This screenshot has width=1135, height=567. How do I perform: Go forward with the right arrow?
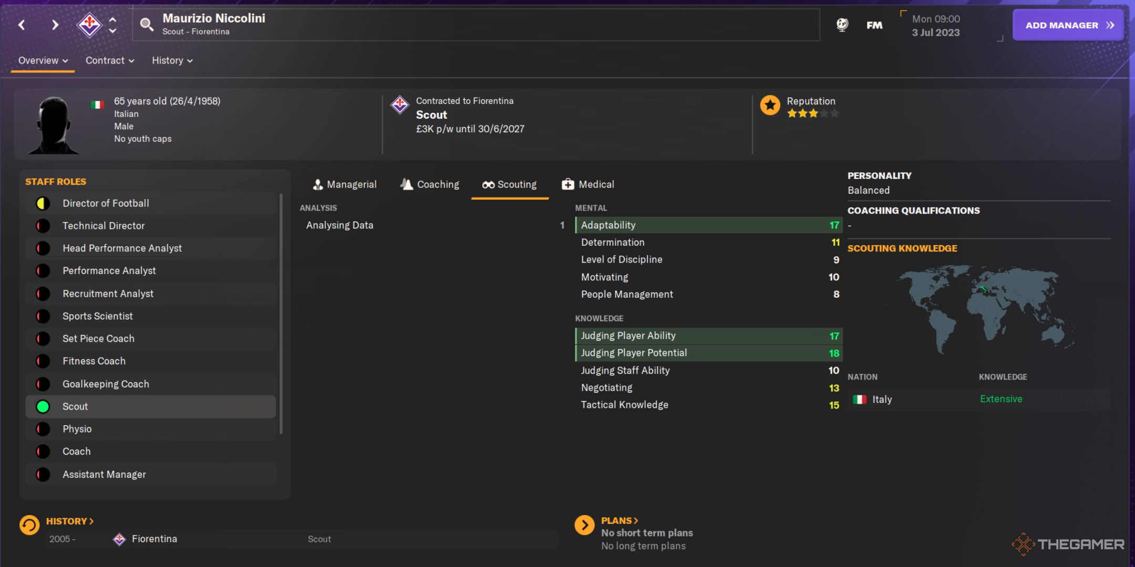click(x=55, y=25)
